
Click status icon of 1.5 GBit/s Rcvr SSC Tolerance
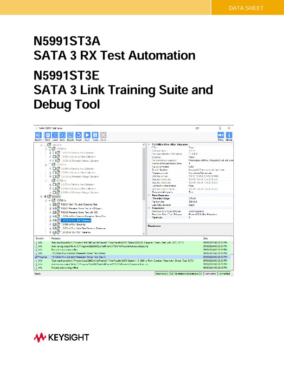pos(58,232)
